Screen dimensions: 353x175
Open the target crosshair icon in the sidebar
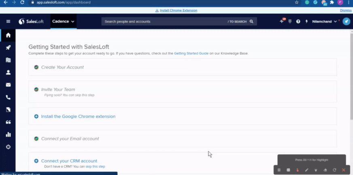pos(8,147)
